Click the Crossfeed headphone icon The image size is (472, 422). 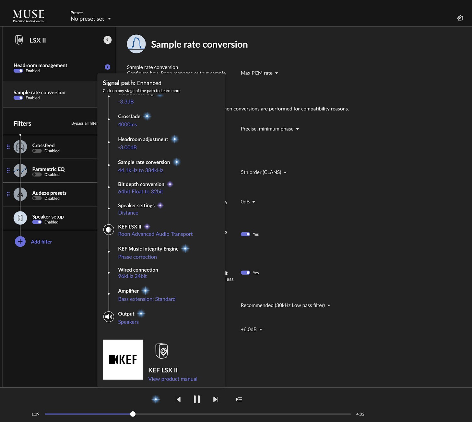(x=20, y=147)
